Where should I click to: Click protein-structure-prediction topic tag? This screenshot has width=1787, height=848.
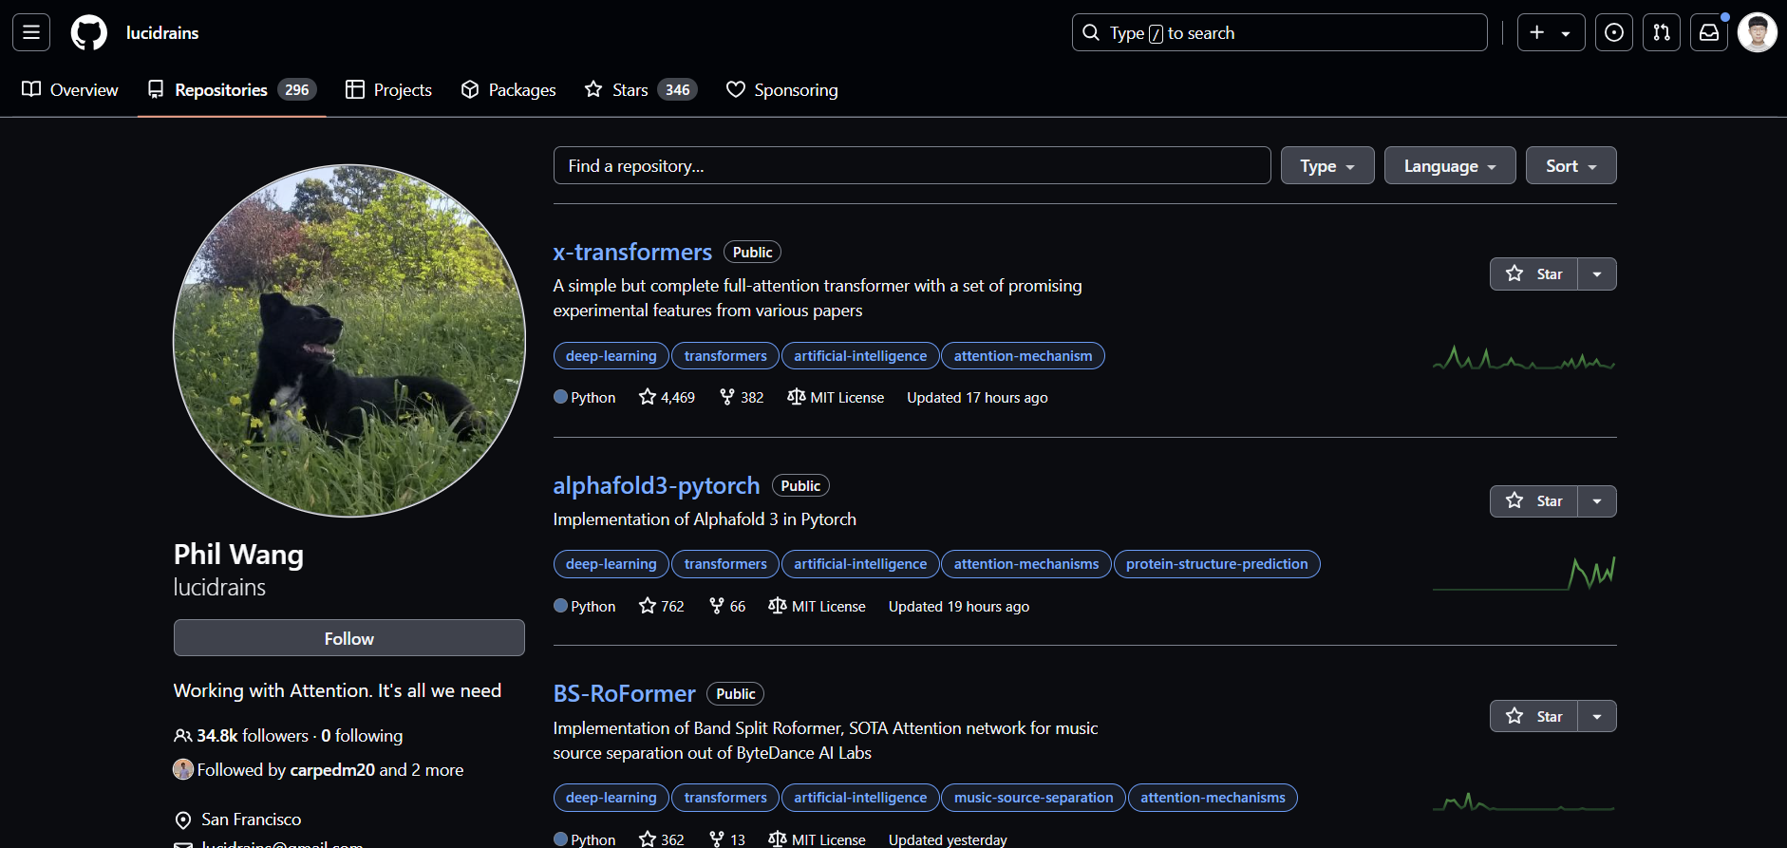[1217, 564]
